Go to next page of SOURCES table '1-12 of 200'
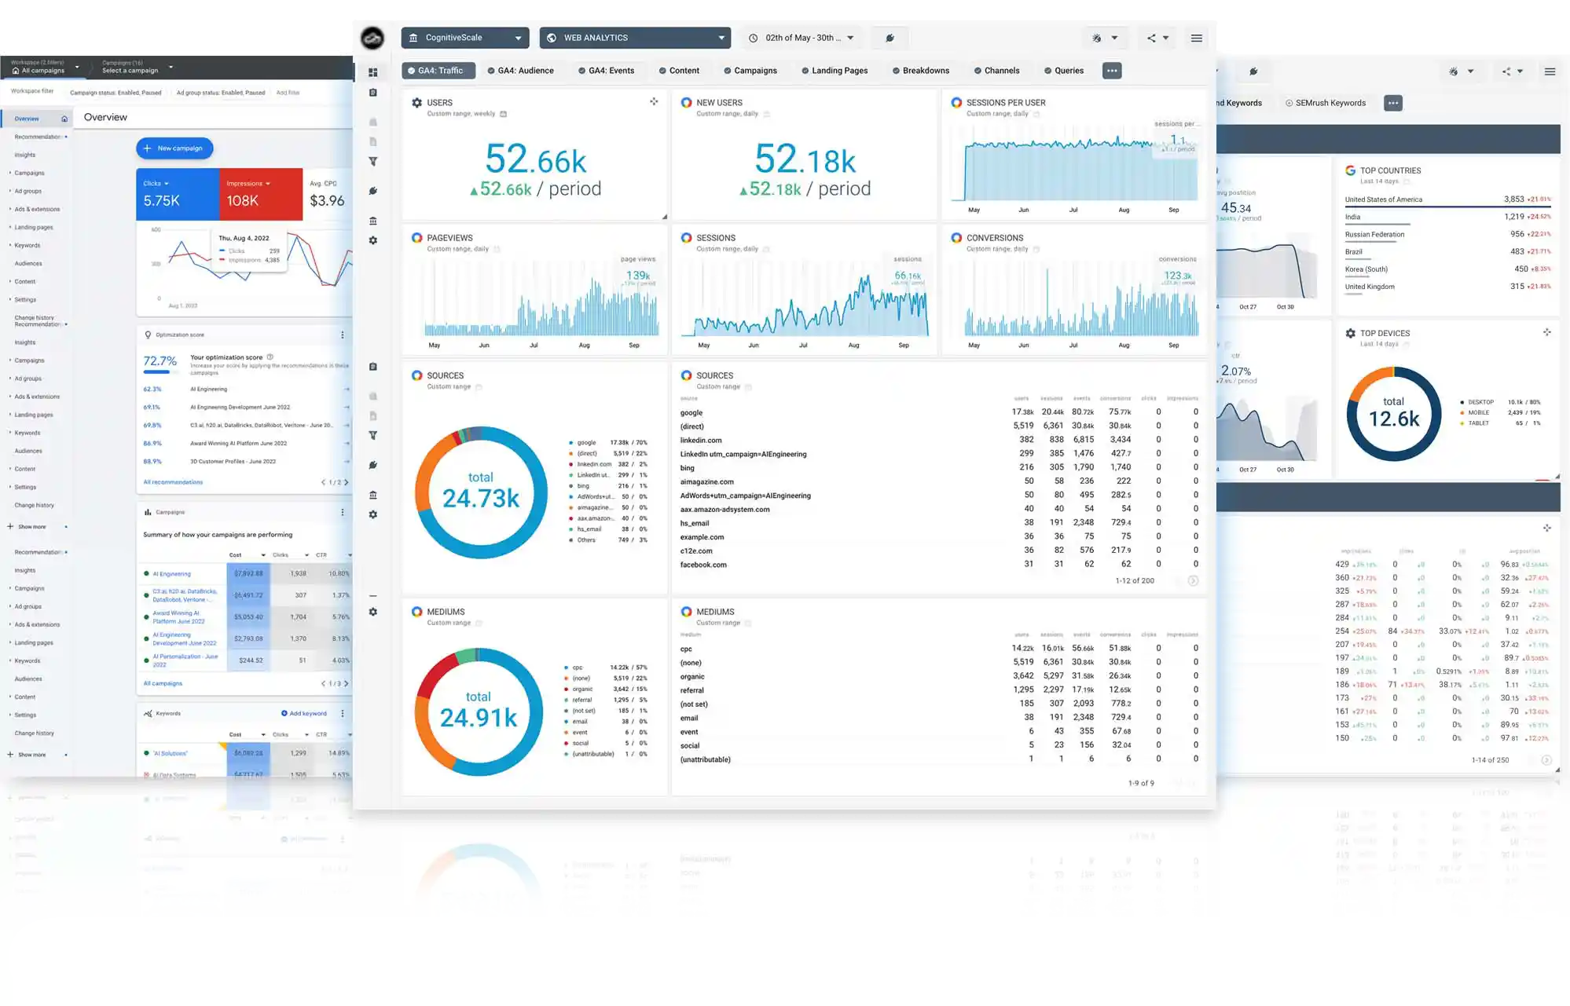The height and width of the screenshot is (1006, 1570). point(1193,581)
